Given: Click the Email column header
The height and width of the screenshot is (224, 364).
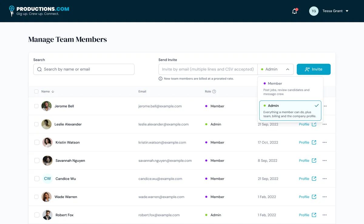Looking at the screenshot, I should [142, 92].
